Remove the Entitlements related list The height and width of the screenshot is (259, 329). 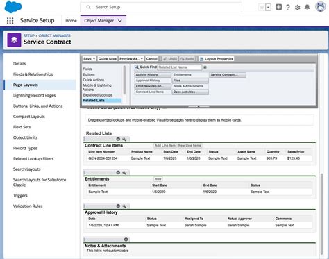tap(118, 172)
